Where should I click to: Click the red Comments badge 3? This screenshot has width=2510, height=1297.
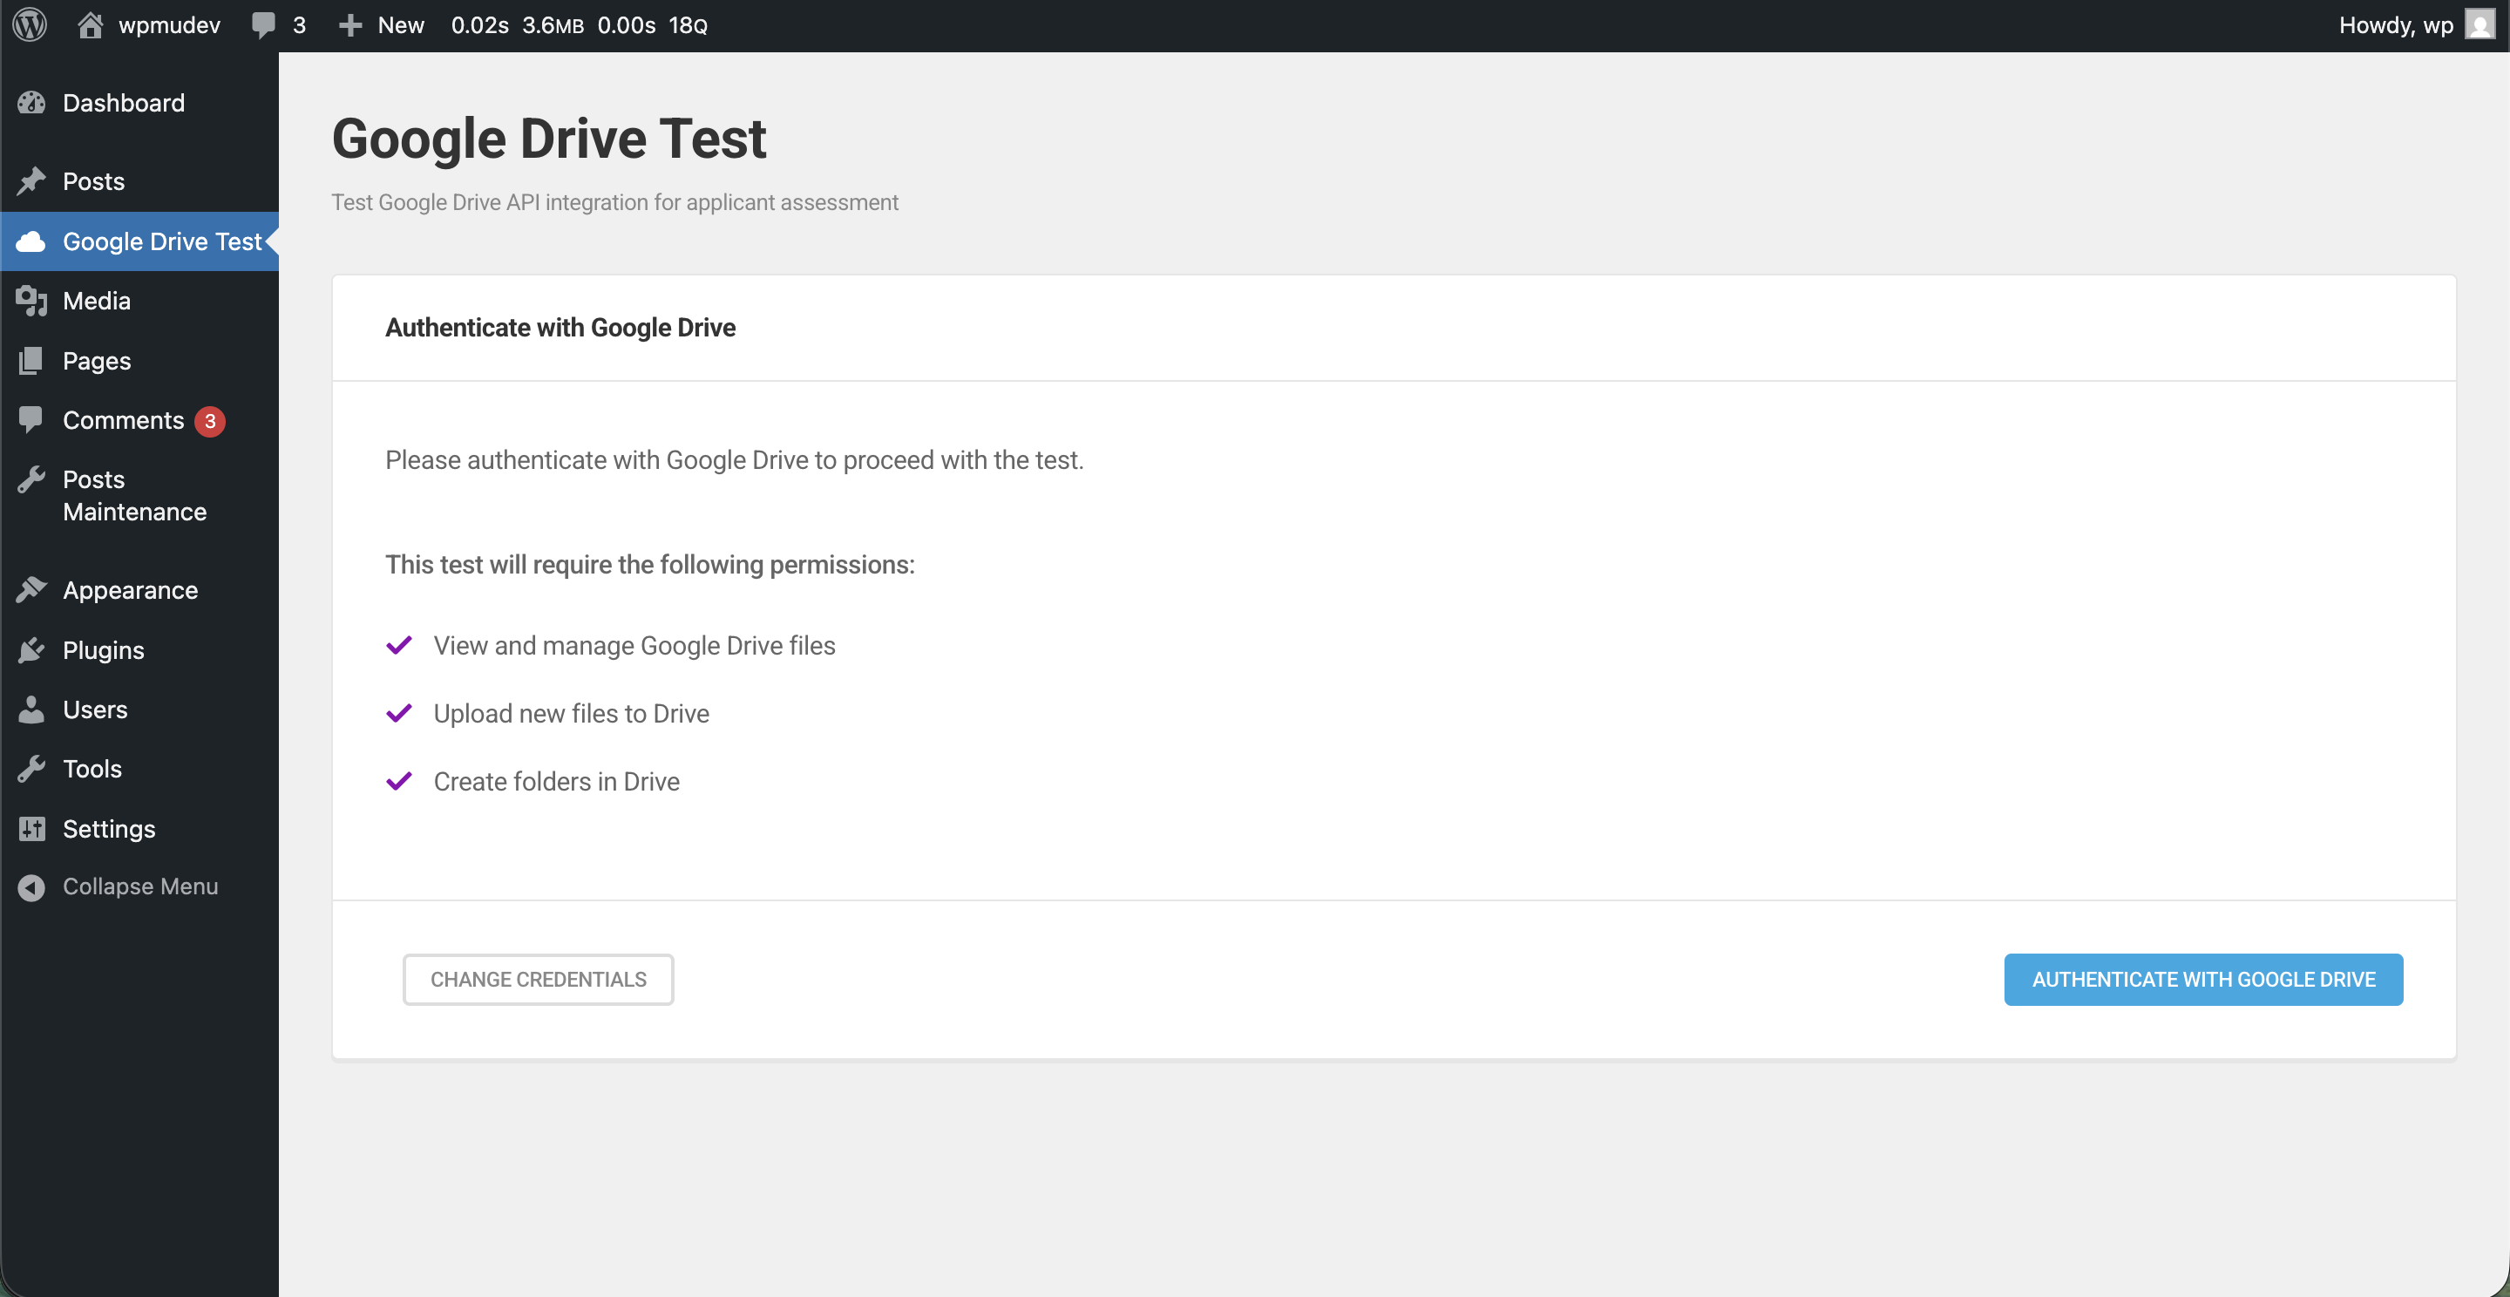(210, 421)
